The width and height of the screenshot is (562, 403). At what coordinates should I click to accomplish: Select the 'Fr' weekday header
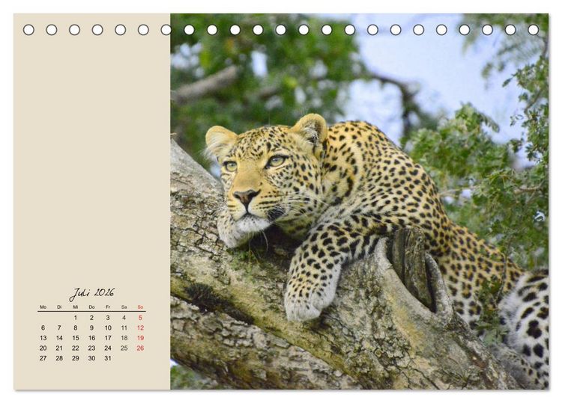tap(108, 307)
